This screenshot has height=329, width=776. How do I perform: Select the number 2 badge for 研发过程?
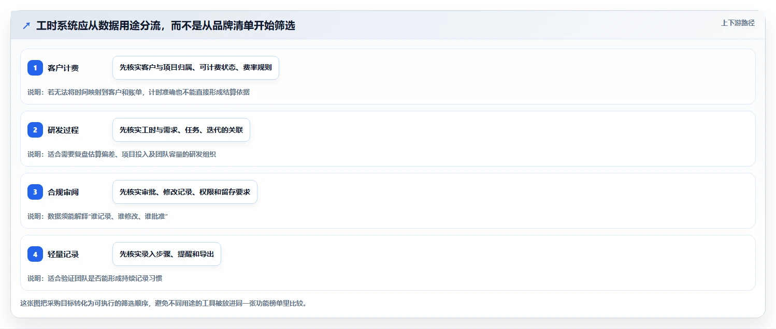35,130
